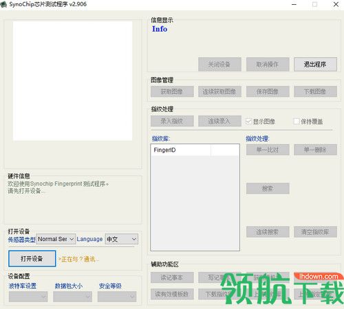
Task: Expand the 安全等级 dropdown
Action: pyautogui.click(x=117, y=297)
